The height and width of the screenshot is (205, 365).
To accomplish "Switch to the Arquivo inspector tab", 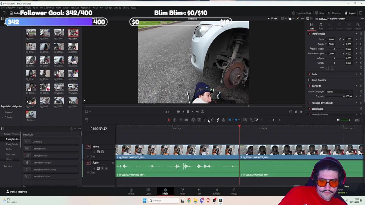I will (358, 26).
